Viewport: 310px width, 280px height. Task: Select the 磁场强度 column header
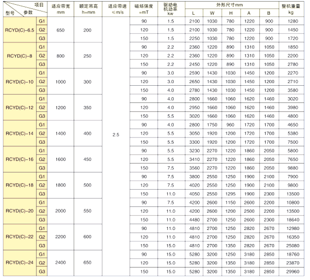point(144,9)
